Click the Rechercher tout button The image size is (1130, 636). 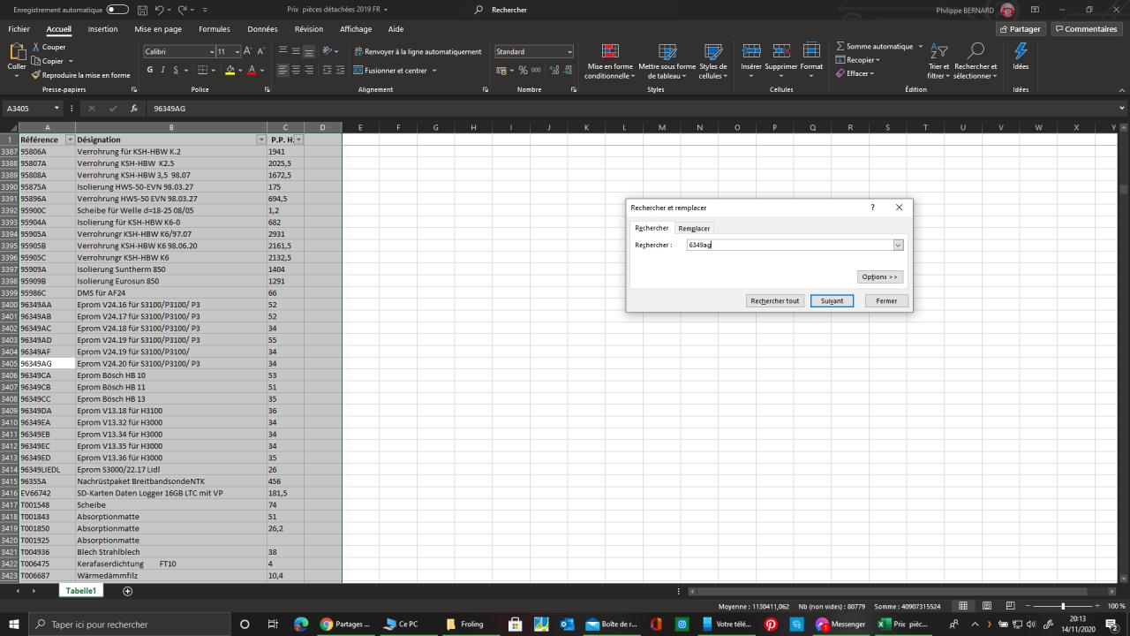pyautogui.click(x=774, y=301)
